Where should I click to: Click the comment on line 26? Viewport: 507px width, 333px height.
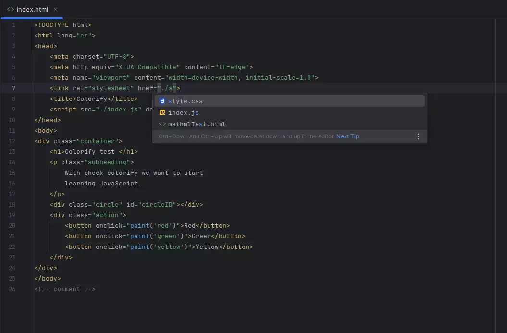point(65,289)
